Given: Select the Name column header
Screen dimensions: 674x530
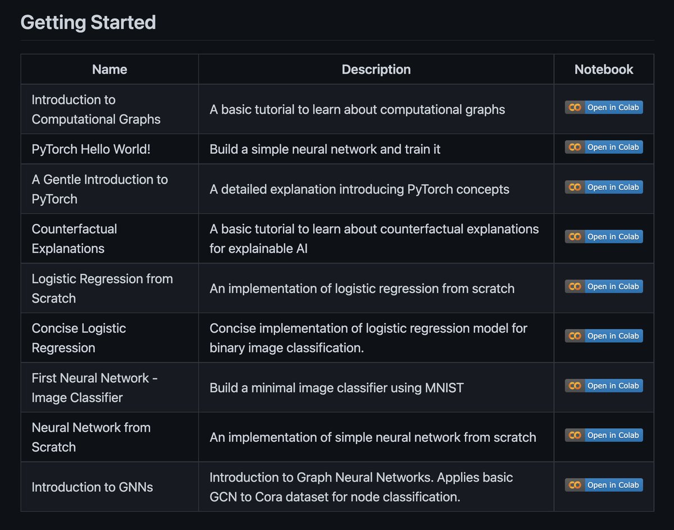Looking at the screenshot, I should click(110, 70).
